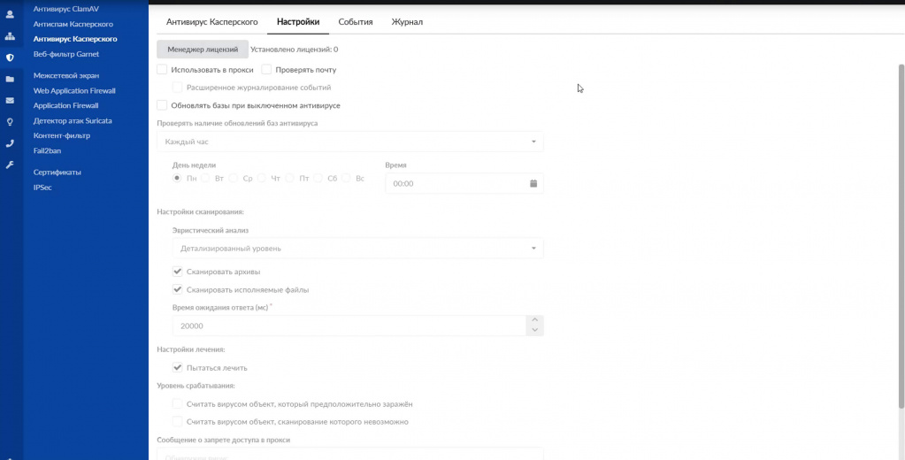Screen dimensions: 905x460
Task: Select Вт weekday radio button
Action: pos(205,179)
